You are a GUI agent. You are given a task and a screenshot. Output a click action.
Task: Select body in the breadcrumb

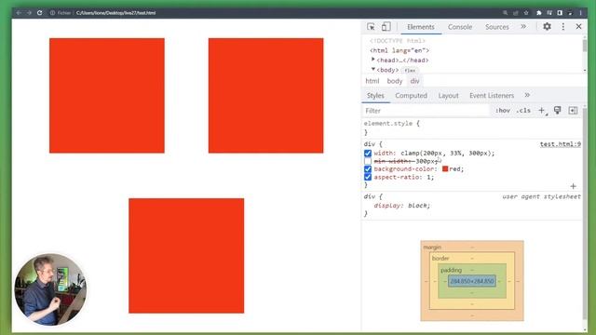click(395, 81)
